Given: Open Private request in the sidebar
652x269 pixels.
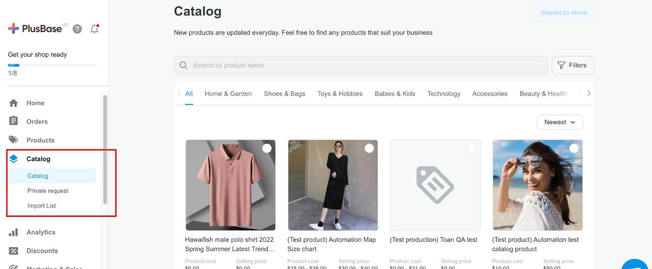Looking at the screenshot, I should coord(48,191).
